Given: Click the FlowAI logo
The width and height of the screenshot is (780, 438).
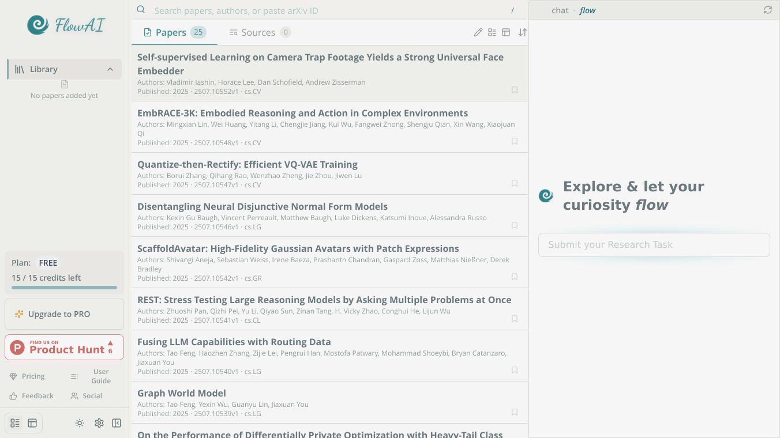Looking at the screenshot, I should pos(65,25).
